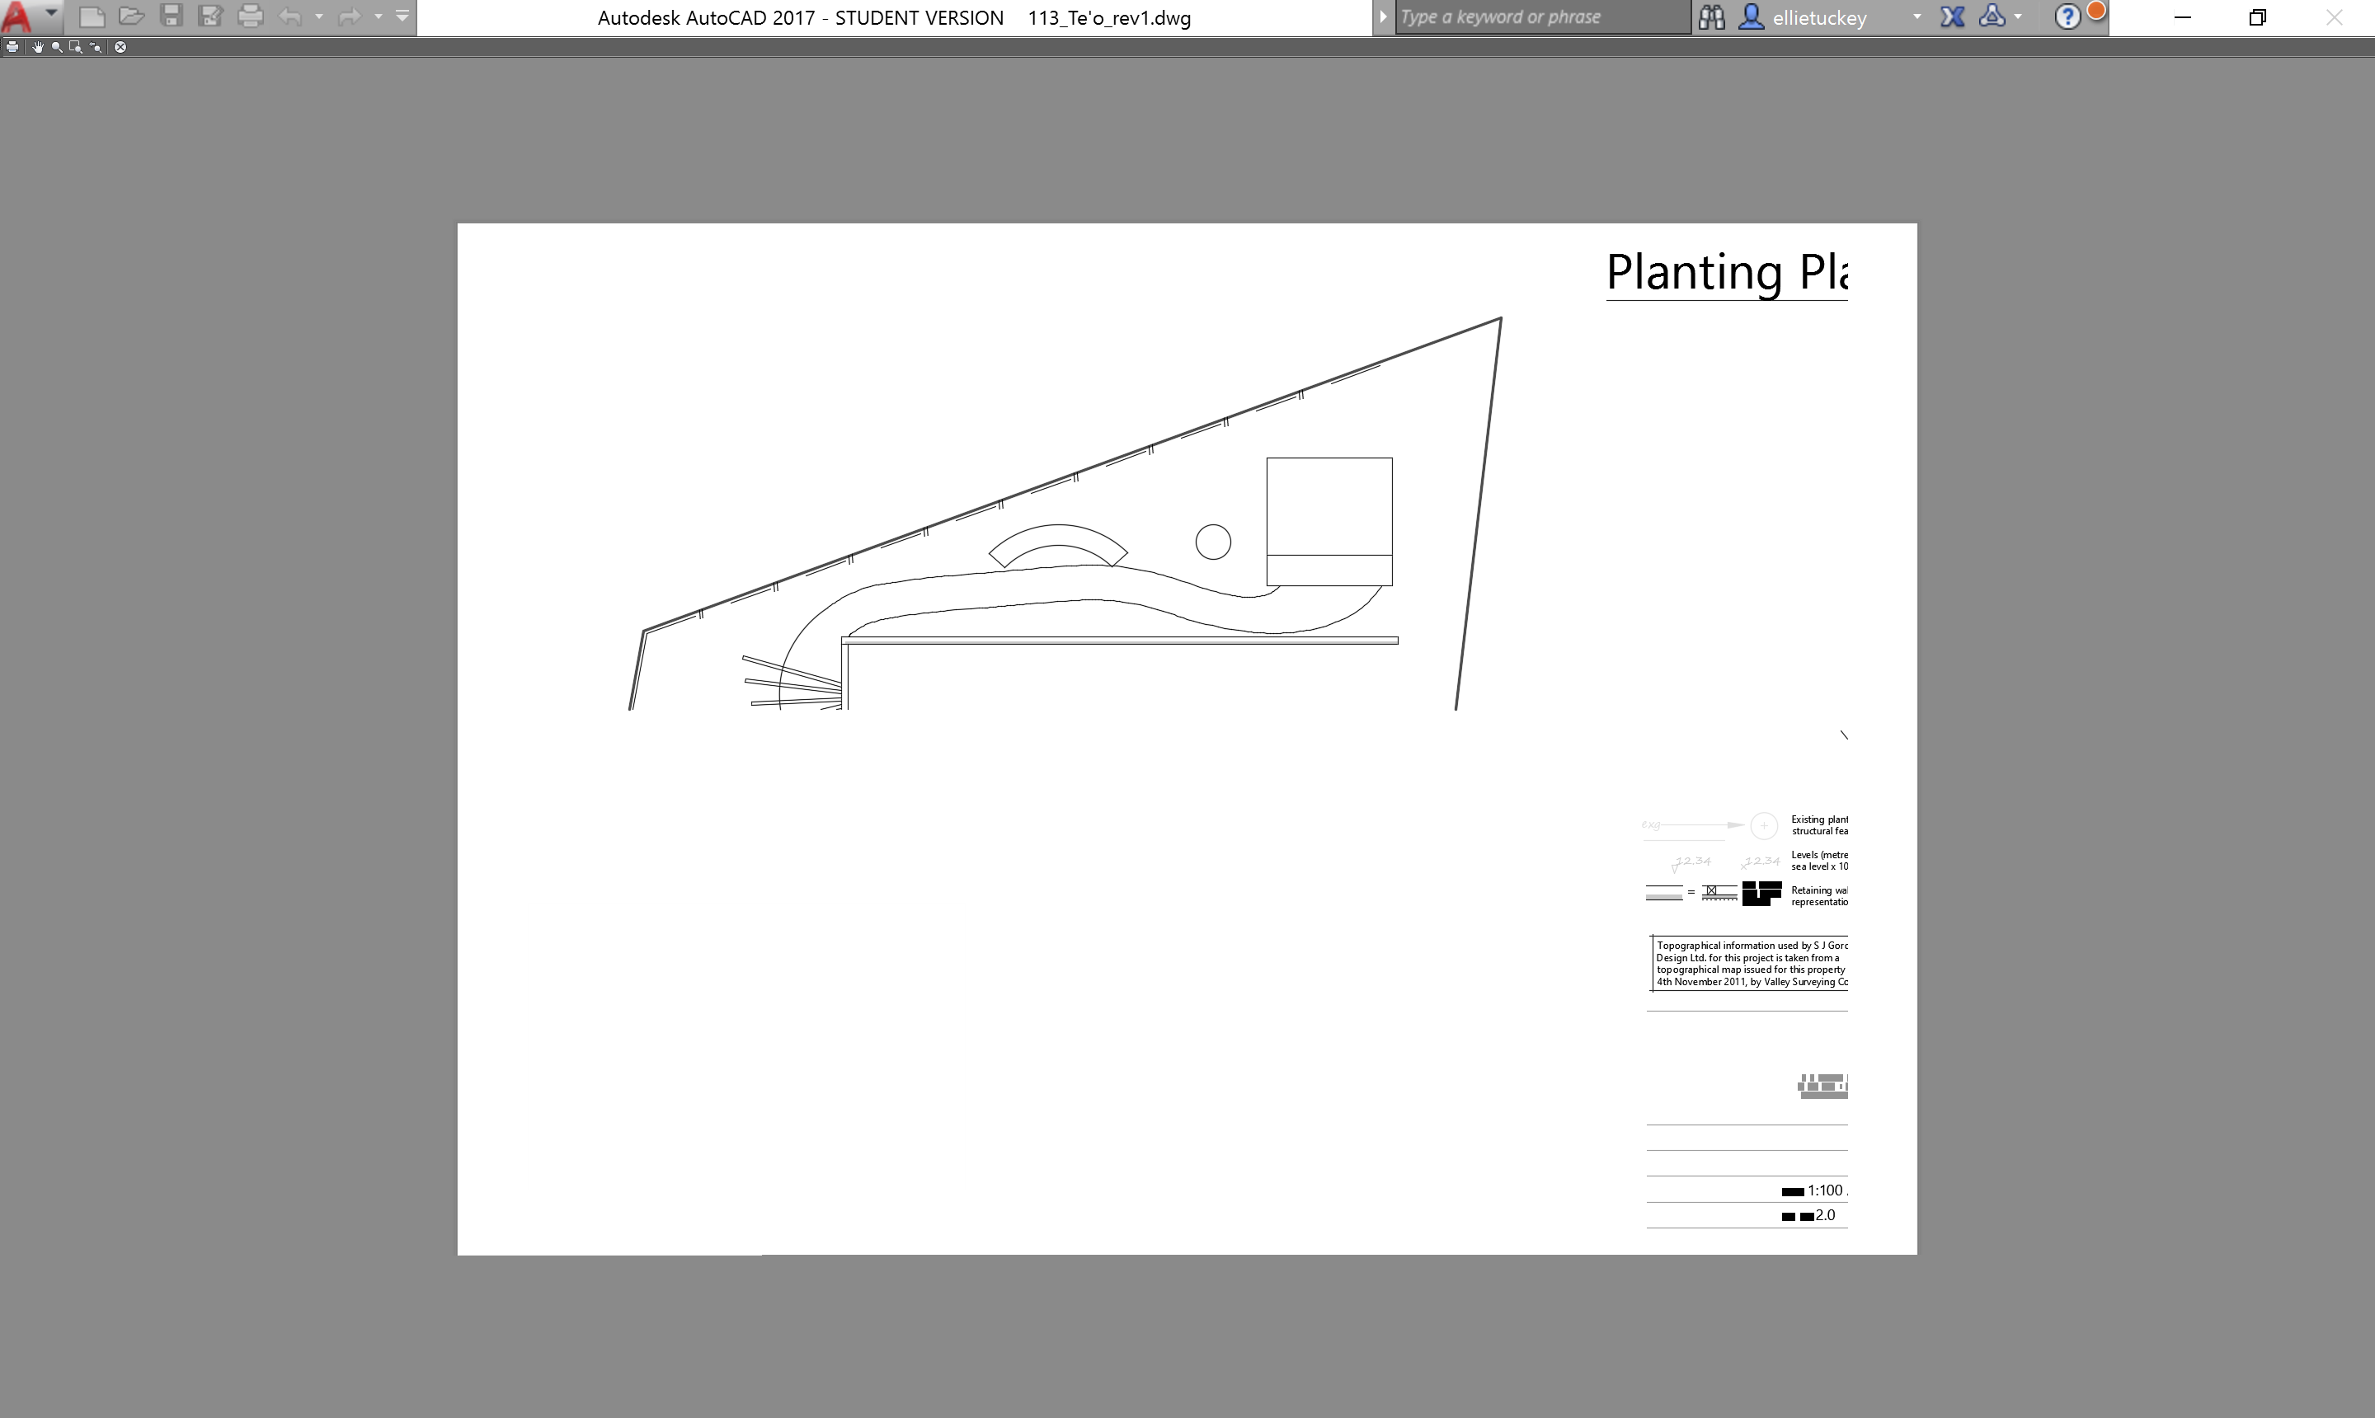This screenshot has width=2375, height=1418.
Task: Select the Pan hand tool
Action: [37, 47]
